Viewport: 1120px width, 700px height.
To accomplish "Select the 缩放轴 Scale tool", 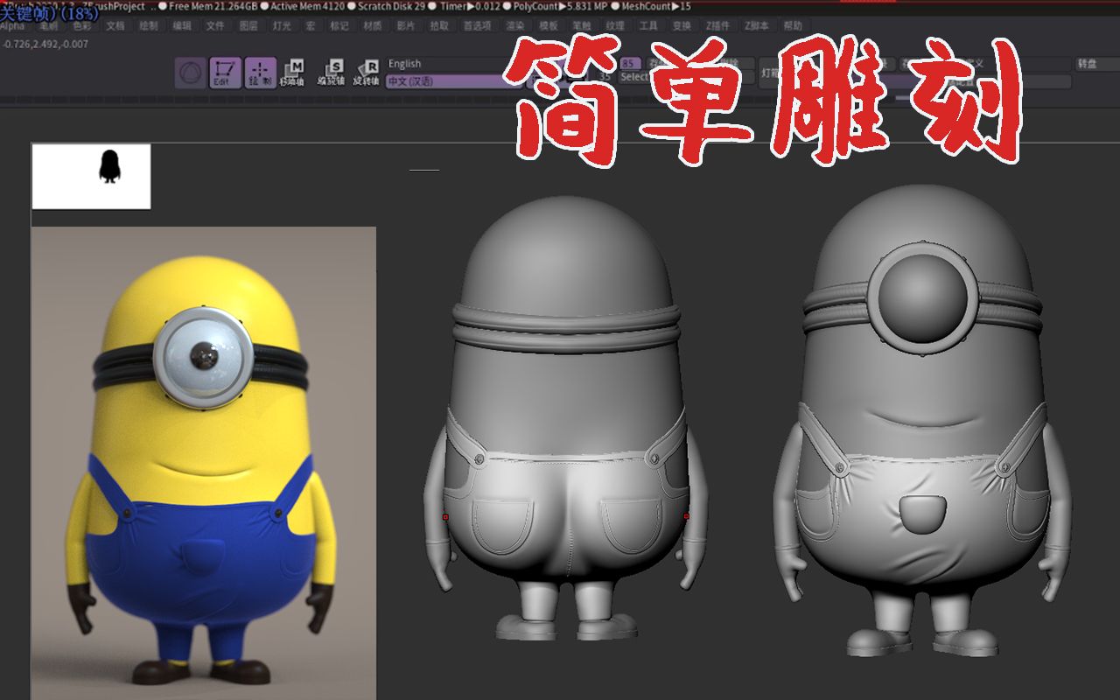I will [331, 73].
